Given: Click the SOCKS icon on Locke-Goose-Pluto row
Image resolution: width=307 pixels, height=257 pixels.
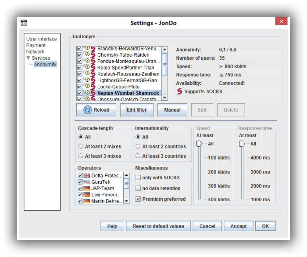Looking at the screenshot, I should point(93,87).
